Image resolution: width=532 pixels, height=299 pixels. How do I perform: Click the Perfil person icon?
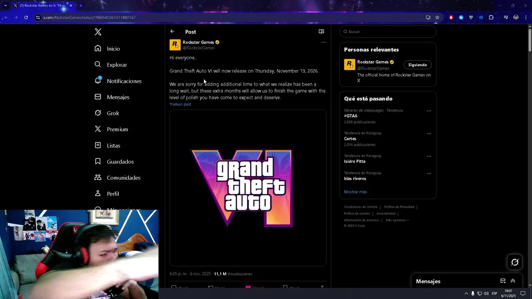(98, 194)
